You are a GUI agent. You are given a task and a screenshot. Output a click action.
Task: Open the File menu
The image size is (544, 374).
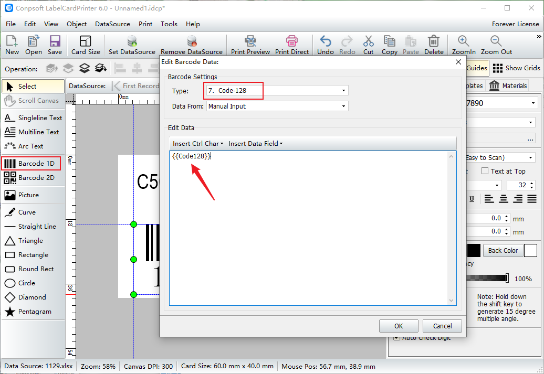pyautogui.click(x=11, y=24)
